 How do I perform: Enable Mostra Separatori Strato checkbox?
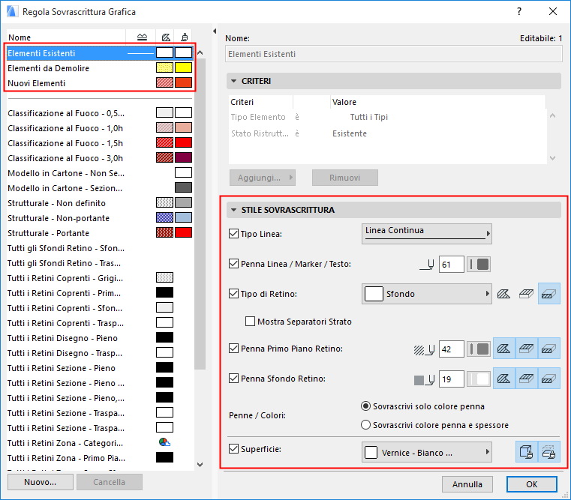[x=250, y=322]
